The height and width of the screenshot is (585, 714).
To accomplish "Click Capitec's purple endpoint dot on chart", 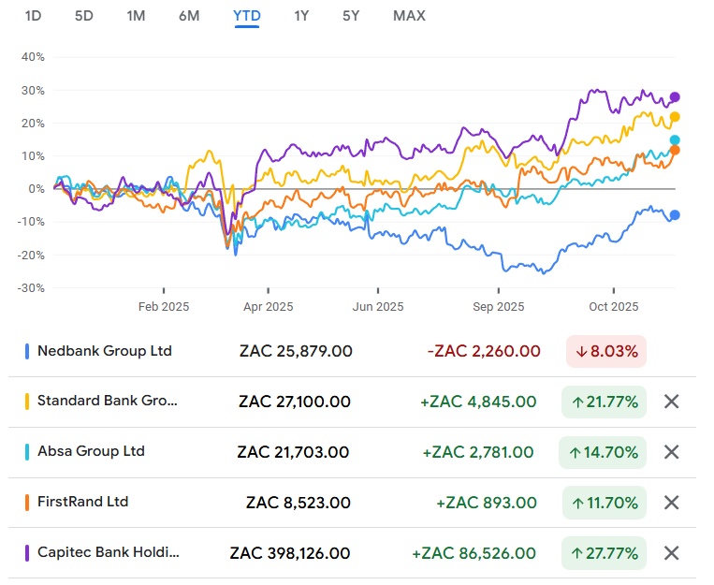I will [675, 97].
